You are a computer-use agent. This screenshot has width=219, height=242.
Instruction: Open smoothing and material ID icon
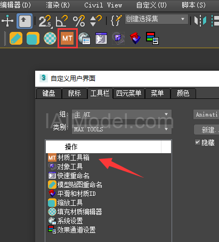[x=135, y=38]
